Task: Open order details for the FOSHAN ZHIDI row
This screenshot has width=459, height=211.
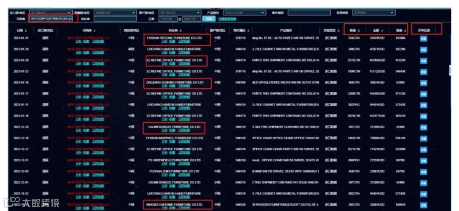Action: point(423,172)
